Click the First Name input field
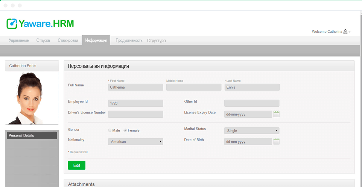 [135, 87]
